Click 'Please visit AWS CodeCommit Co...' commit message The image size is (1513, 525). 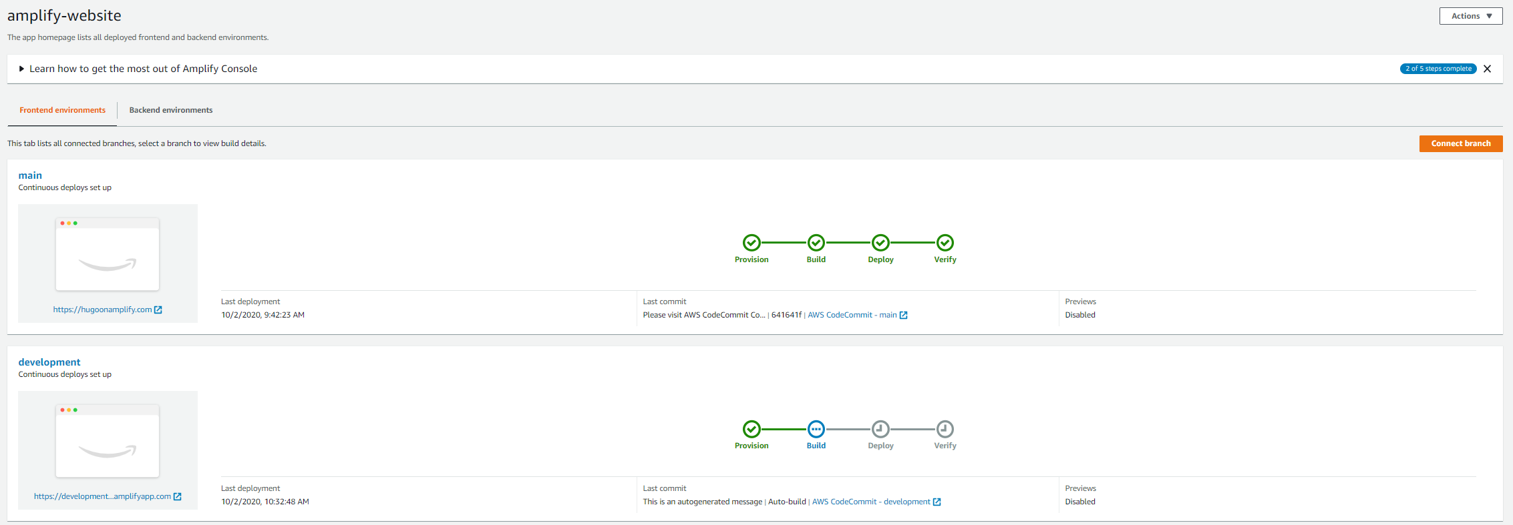pyautogui.click(x=704, y=315)
